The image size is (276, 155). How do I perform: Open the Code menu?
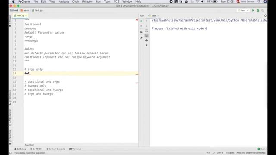[x=76, y=2]
